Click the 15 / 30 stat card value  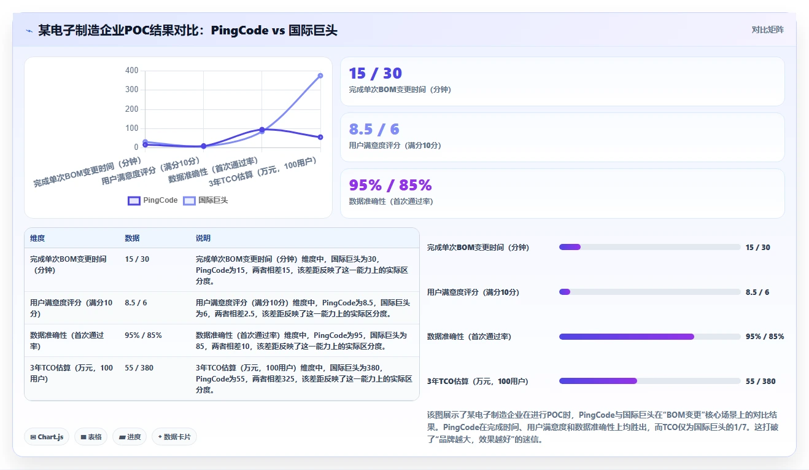click(375, 73)
